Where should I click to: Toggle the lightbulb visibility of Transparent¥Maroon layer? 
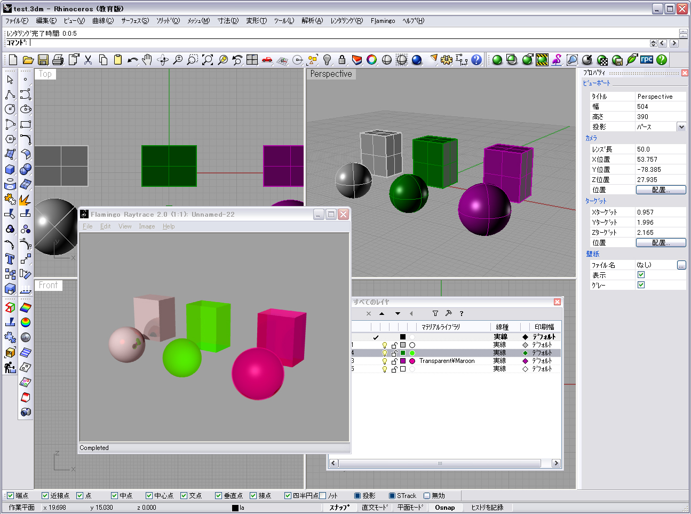coord(385,361)
